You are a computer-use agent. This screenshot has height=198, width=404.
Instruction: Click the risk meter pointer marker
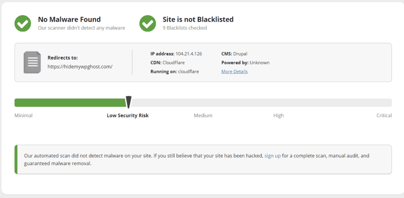[x=128, y=102]
